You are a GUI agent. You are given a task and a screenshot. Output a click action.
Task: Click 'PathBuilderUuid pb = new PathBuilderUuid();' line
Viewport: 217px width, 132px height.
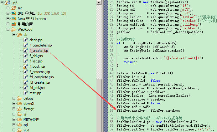point(157,122)
